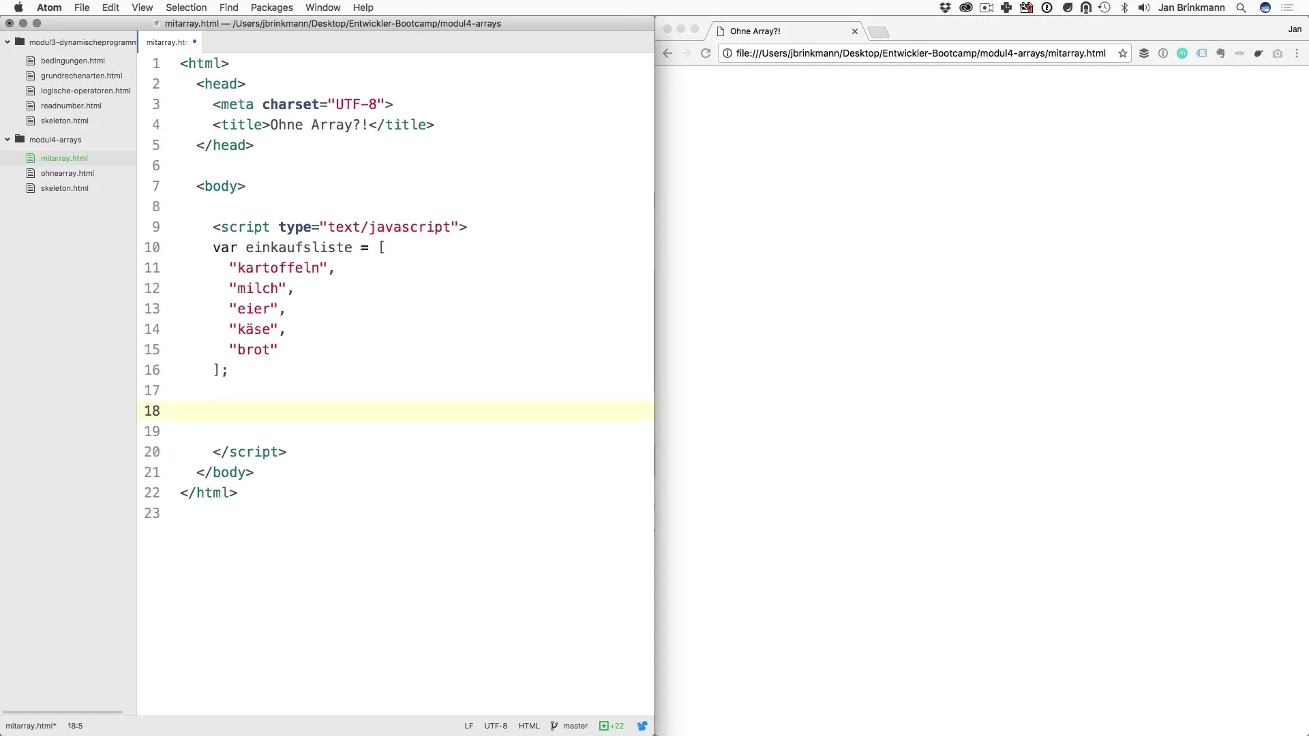Viewport: 1309px width, 736px height.
Task: Open skeleton.html under modul4-arrays folder
Action: (64, 188)
